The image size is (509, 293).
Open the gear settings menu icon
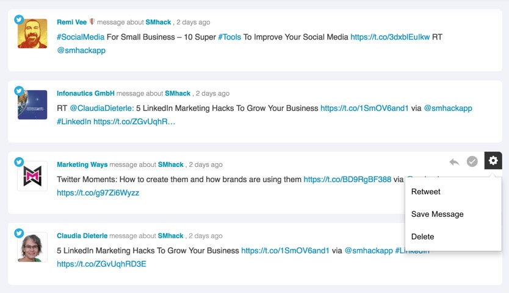(493, 160)
